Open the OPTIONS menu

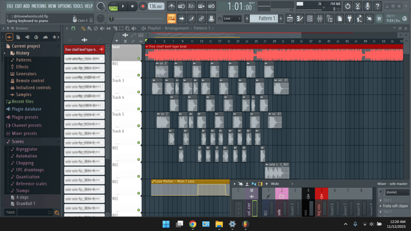tap(65, 6)
